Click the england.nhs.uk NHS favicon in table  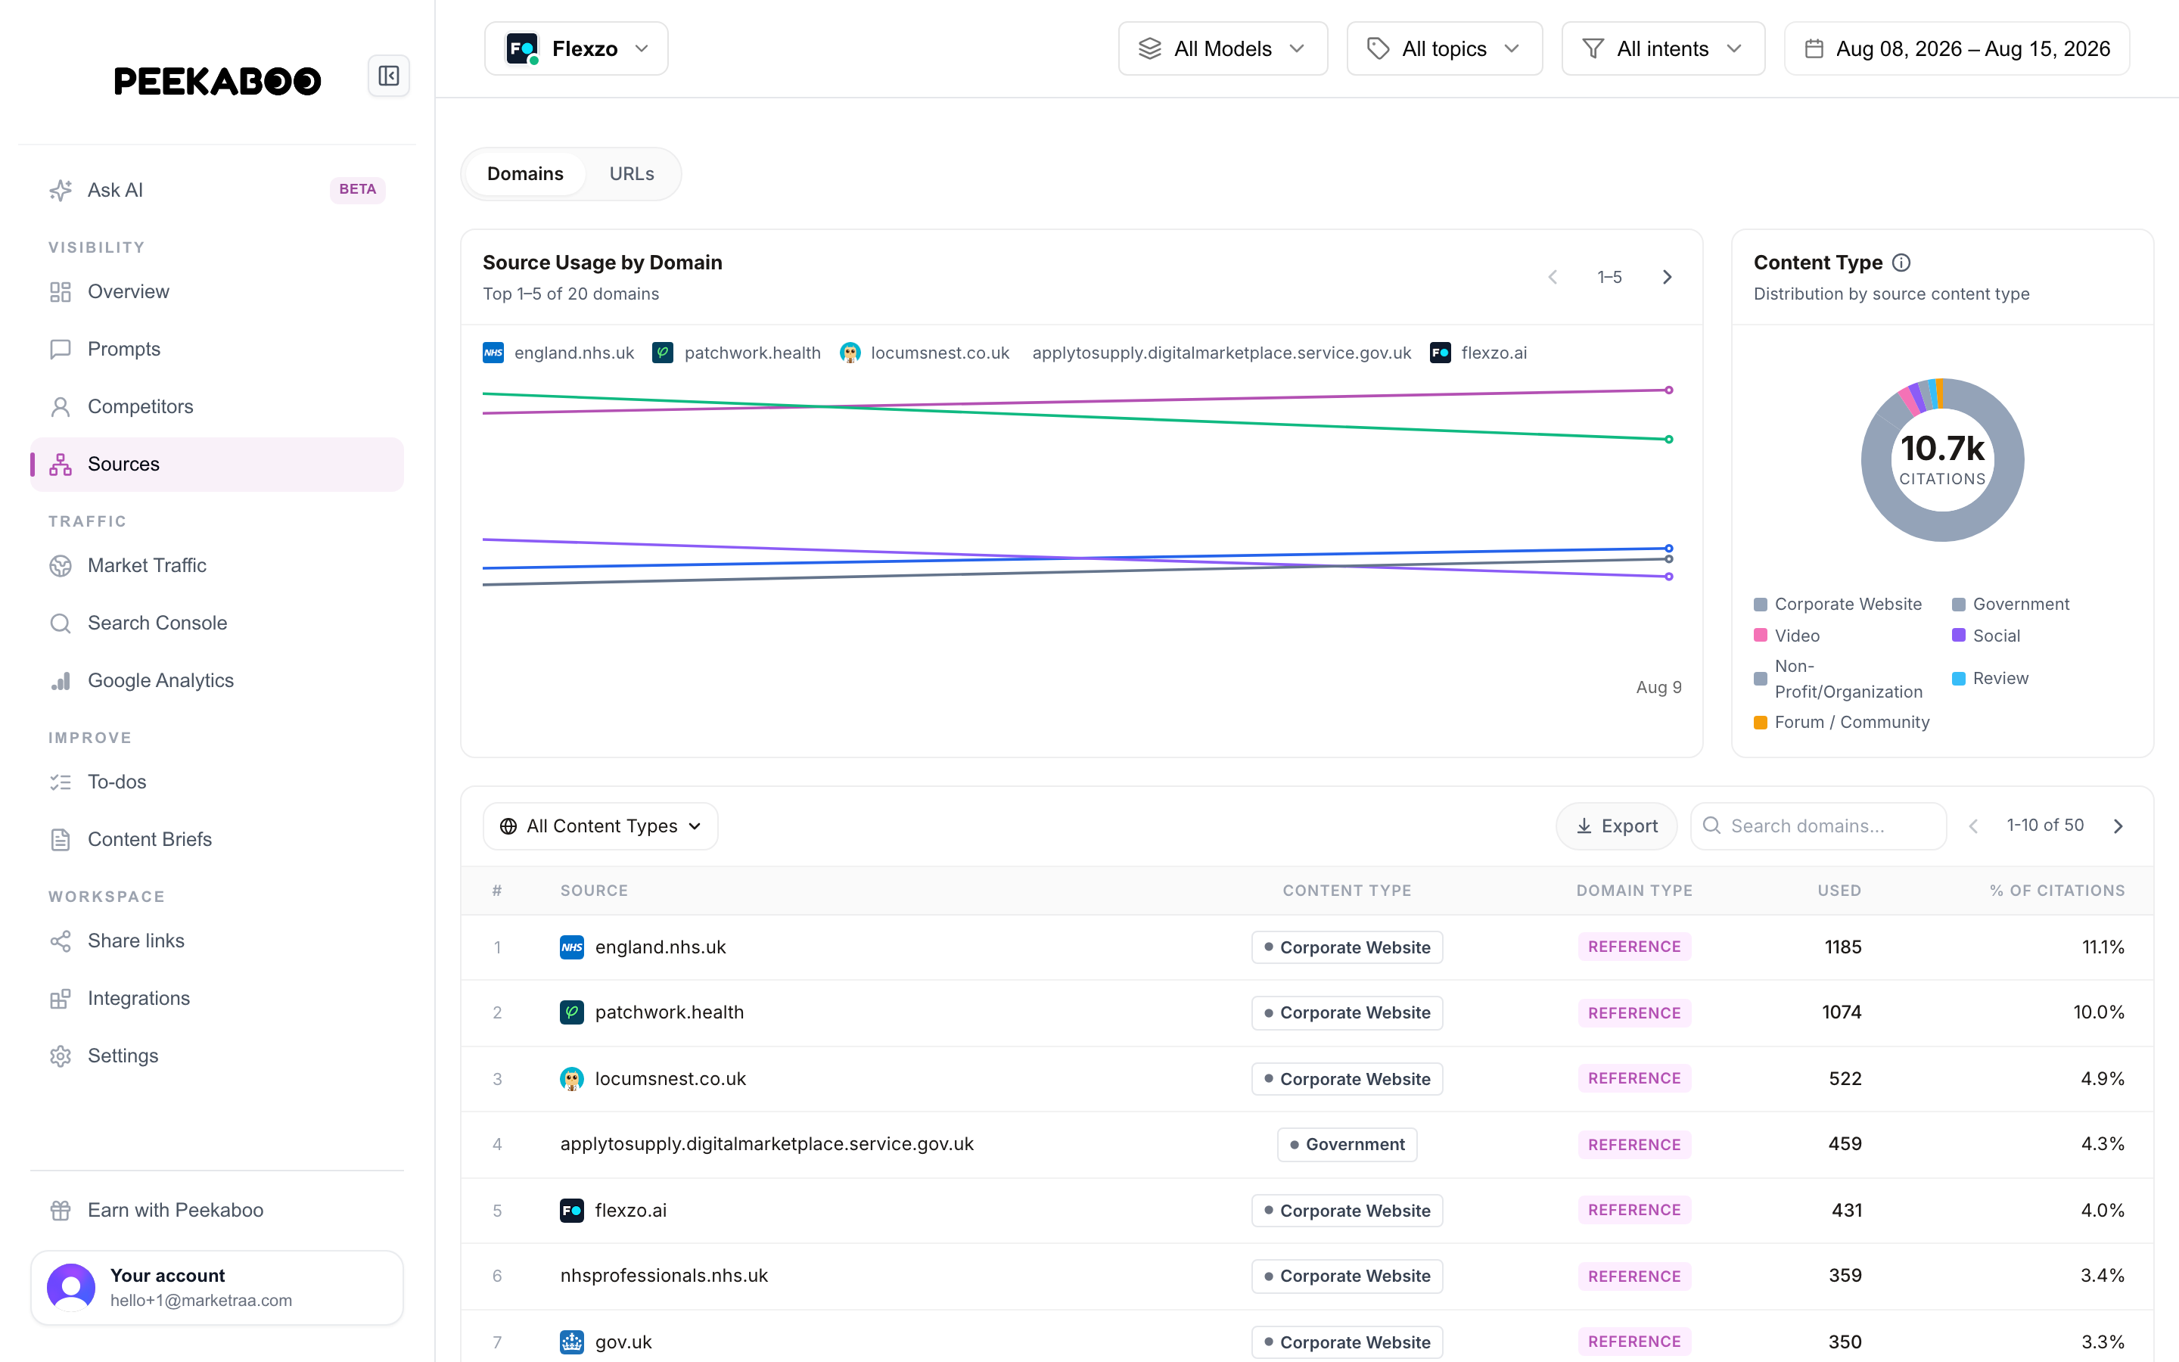(572, 947)
